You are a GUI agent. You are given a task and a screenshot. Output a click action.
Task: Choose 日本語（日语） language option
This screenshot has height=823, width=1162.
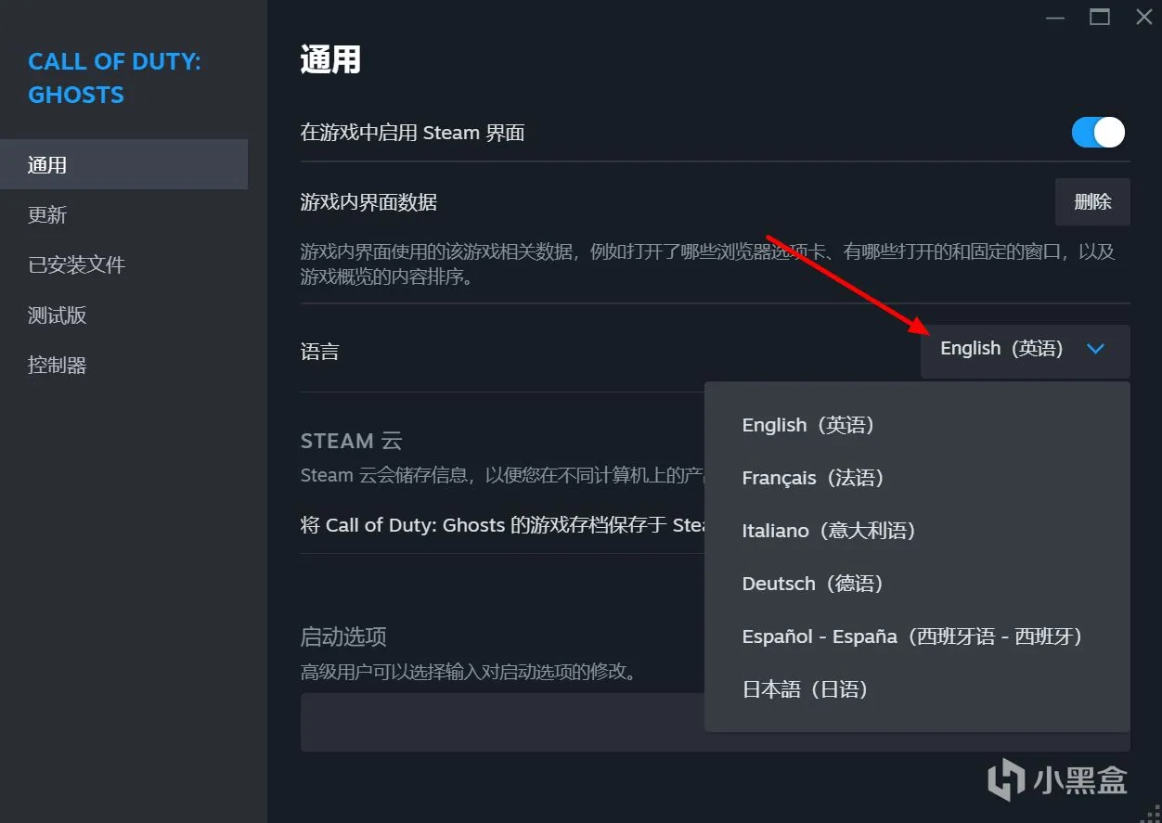tap(917, 689)
